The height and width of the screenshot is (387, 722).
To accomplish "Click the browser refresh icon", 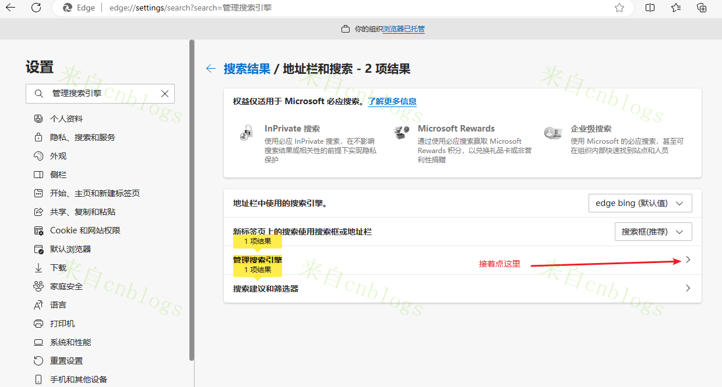I will click(36, 8).
